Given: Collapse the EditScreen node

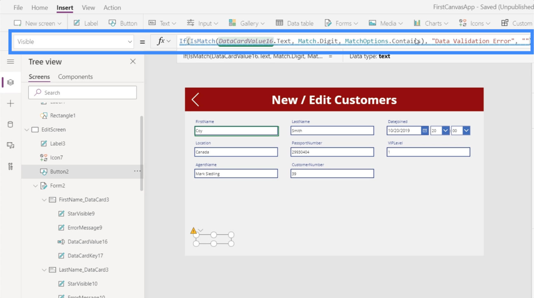Looking at the screenshot, I should 27,130.
